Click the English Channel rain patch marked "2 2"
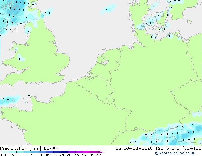Image resolution: width=202 pixels, height=156 pixels. click(10, 100)
